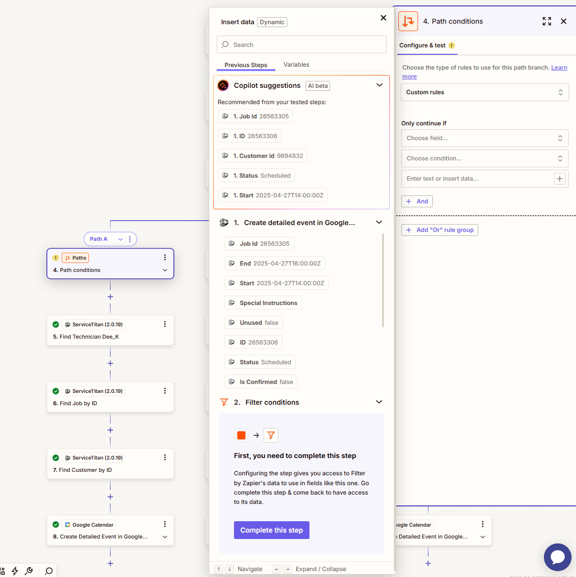The width and height of the screenshot is (576, 577).
Task: Add a step below step 8 in Path A
Action: [x=110, y=564]
